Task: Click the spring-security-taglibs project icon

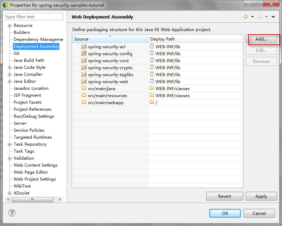Action: pos(84,74)
